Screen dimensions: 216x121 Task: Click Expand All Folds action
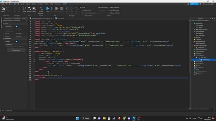click(114, 10)
